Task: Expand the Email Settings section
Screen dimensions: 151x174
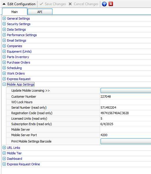Action: pos(4,40)
